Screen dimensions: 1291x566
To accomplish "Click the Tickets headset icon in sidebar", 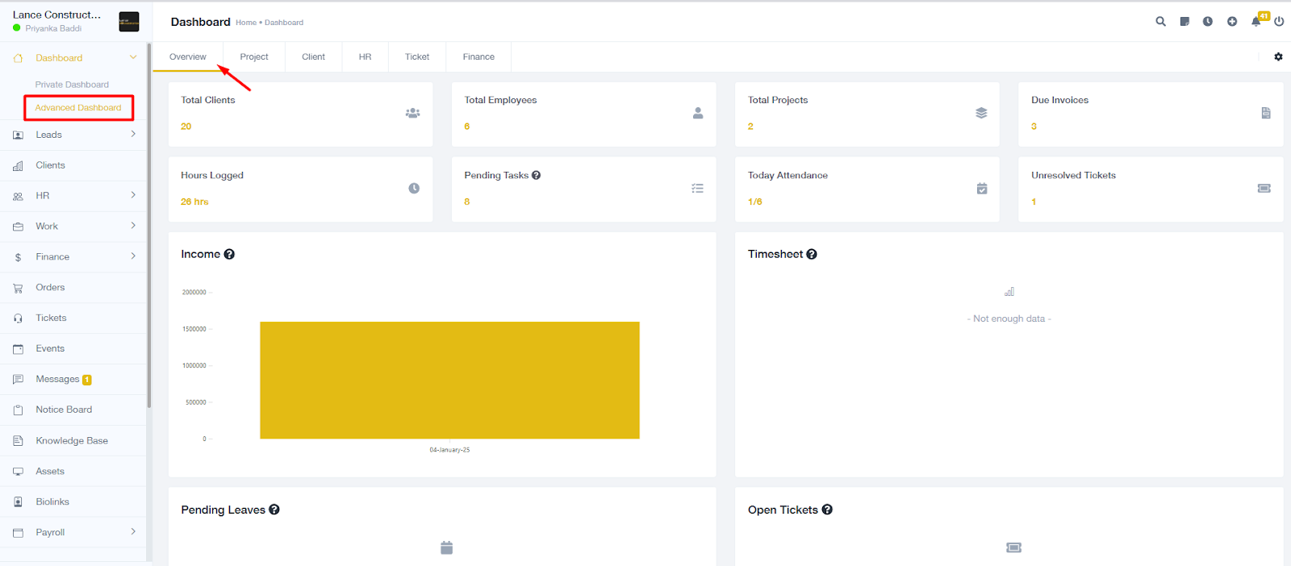I will (x=18, y=318).
